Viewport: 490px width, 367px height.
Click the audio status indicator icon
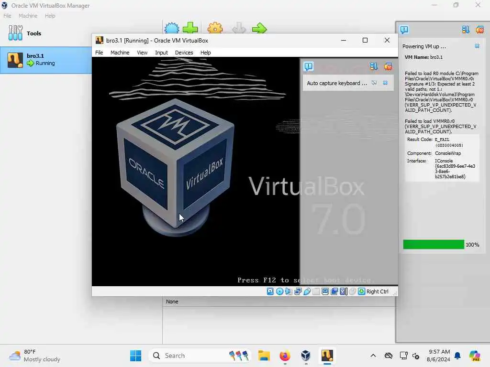289,291
